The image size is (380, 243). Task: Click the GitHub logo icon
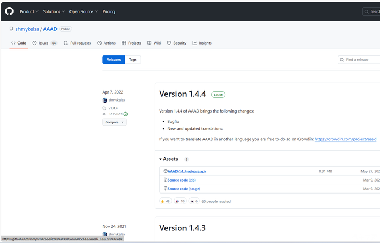tap(9, 11)
